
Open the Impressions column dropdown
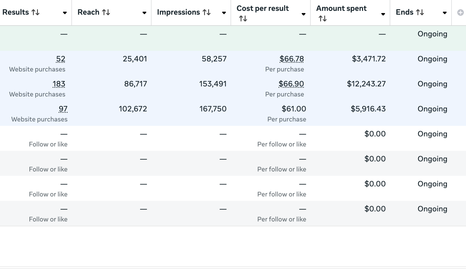coord(224,13)
